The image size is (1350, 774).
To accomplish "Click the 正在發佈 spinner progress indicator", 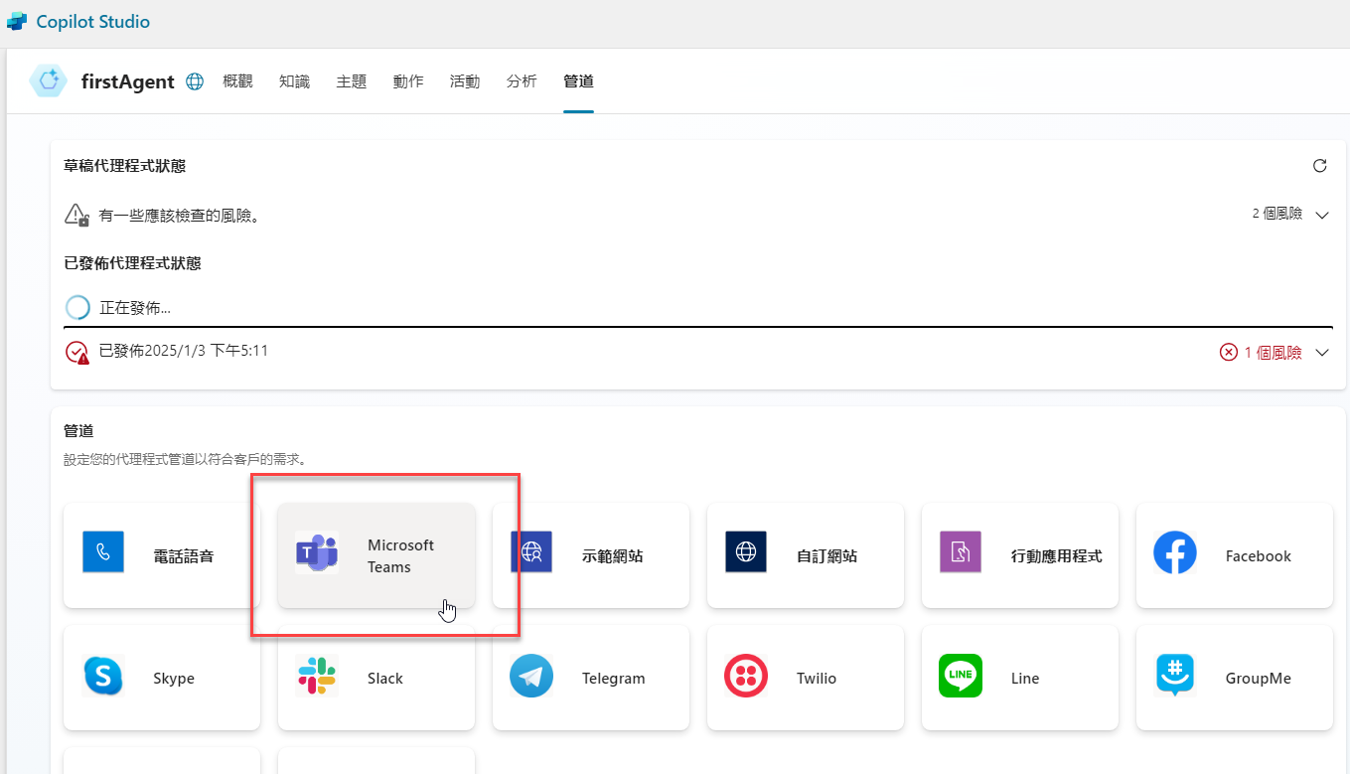I will pos(76,308).
